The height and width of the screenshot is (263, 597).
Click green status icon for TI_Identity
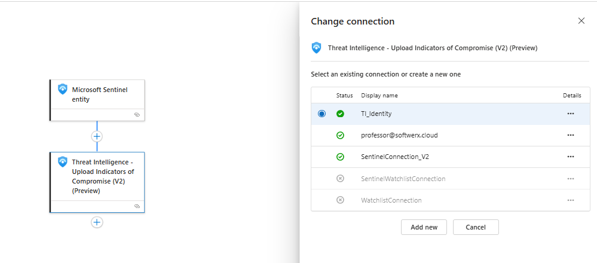point(341,114)
